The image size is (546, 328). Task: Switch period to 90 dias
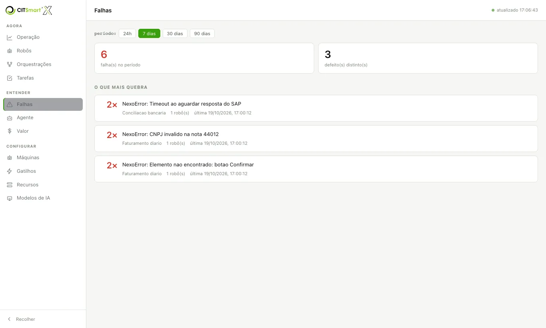point(202,34)
